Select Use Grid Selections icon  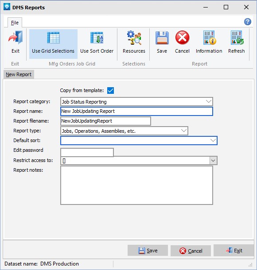coord(53,38)
